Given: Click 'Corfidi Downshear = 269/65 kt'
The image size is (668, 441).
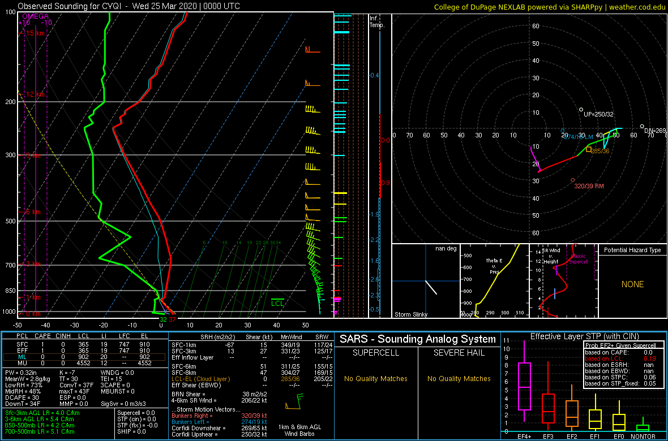Looking at the screenshot, I should point(219,428).
